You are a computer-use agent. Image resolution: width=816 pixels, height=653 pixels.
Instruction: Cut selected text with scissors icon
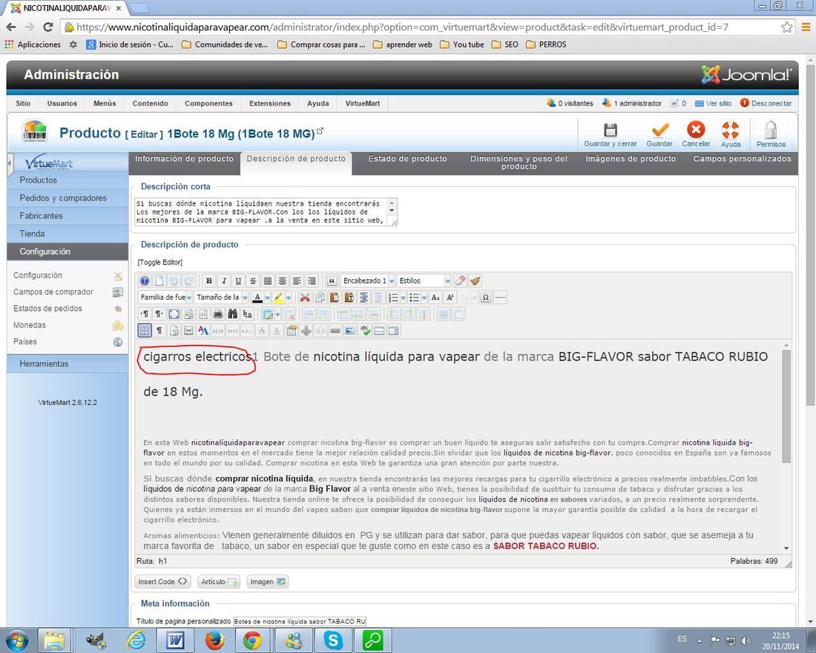click(305, 298)
